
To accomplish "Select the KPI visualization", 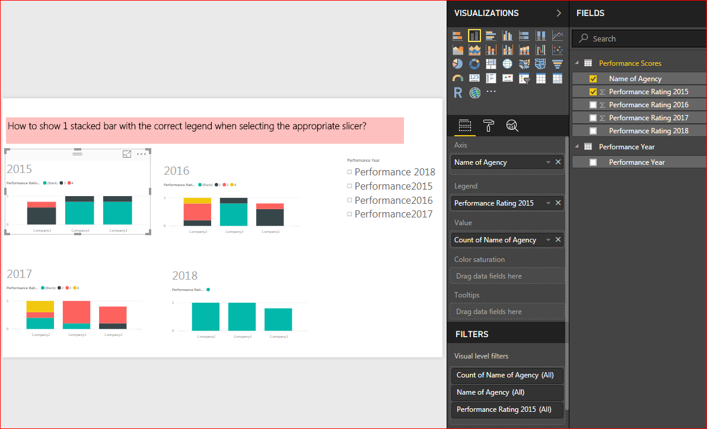I will click(508, 78).
